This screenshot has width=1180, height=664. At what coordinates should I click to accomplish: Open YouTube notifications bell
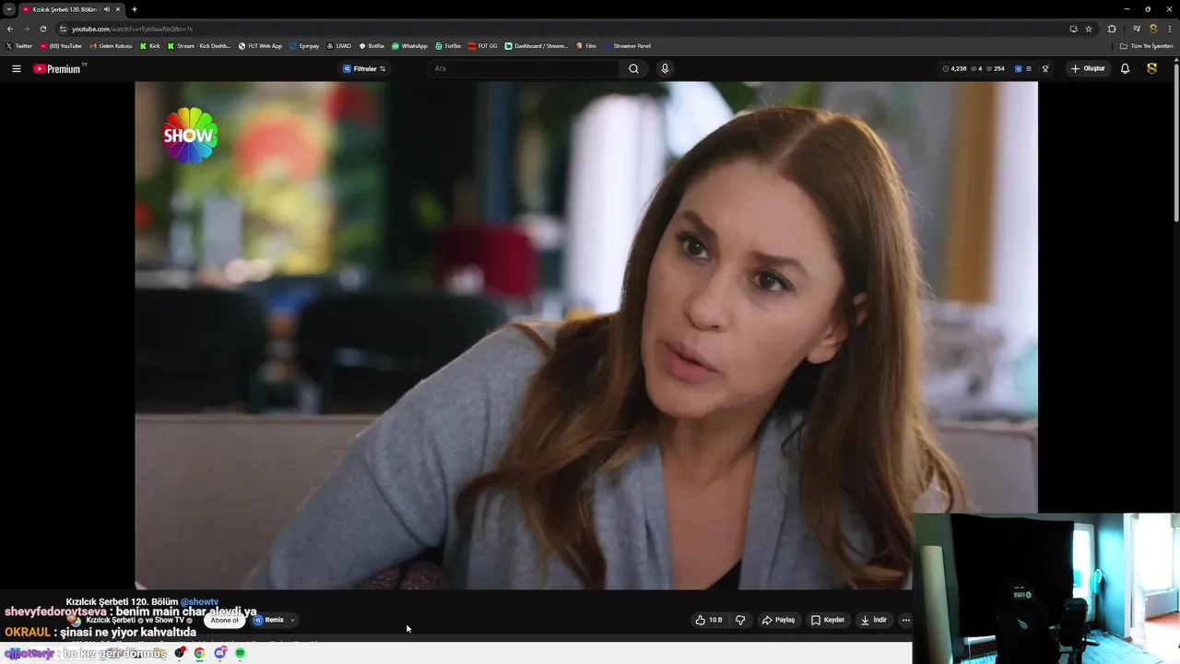1125,68
